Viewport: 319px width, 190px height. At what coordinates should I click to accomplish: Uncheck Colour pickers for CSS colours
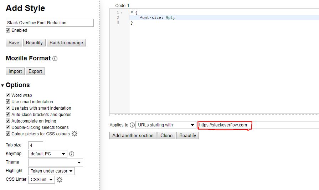coord(8,134)
